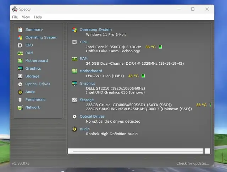Click the SAMSUNG MZVLB256HAHQ drive text
Screen dimensions: 227x172
point(139,109)
